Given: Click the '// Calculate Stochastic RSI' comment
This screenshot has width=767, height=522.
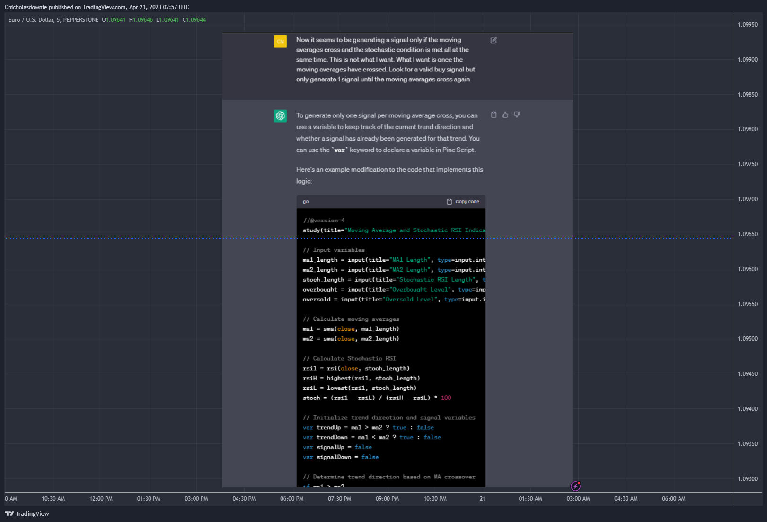Looking at the screenshot, I should point(349,358).
